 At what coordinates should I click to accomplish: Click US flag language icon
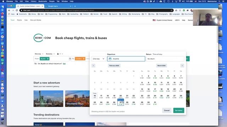tap(154, 20)
